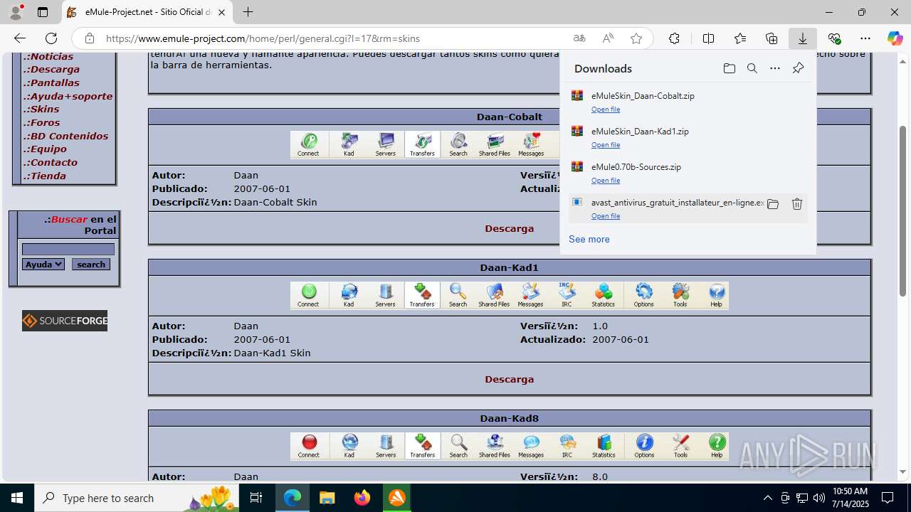This screenshot has height=512, width=911.
Task: Refresh the eMule page
Action: [51, 38]
